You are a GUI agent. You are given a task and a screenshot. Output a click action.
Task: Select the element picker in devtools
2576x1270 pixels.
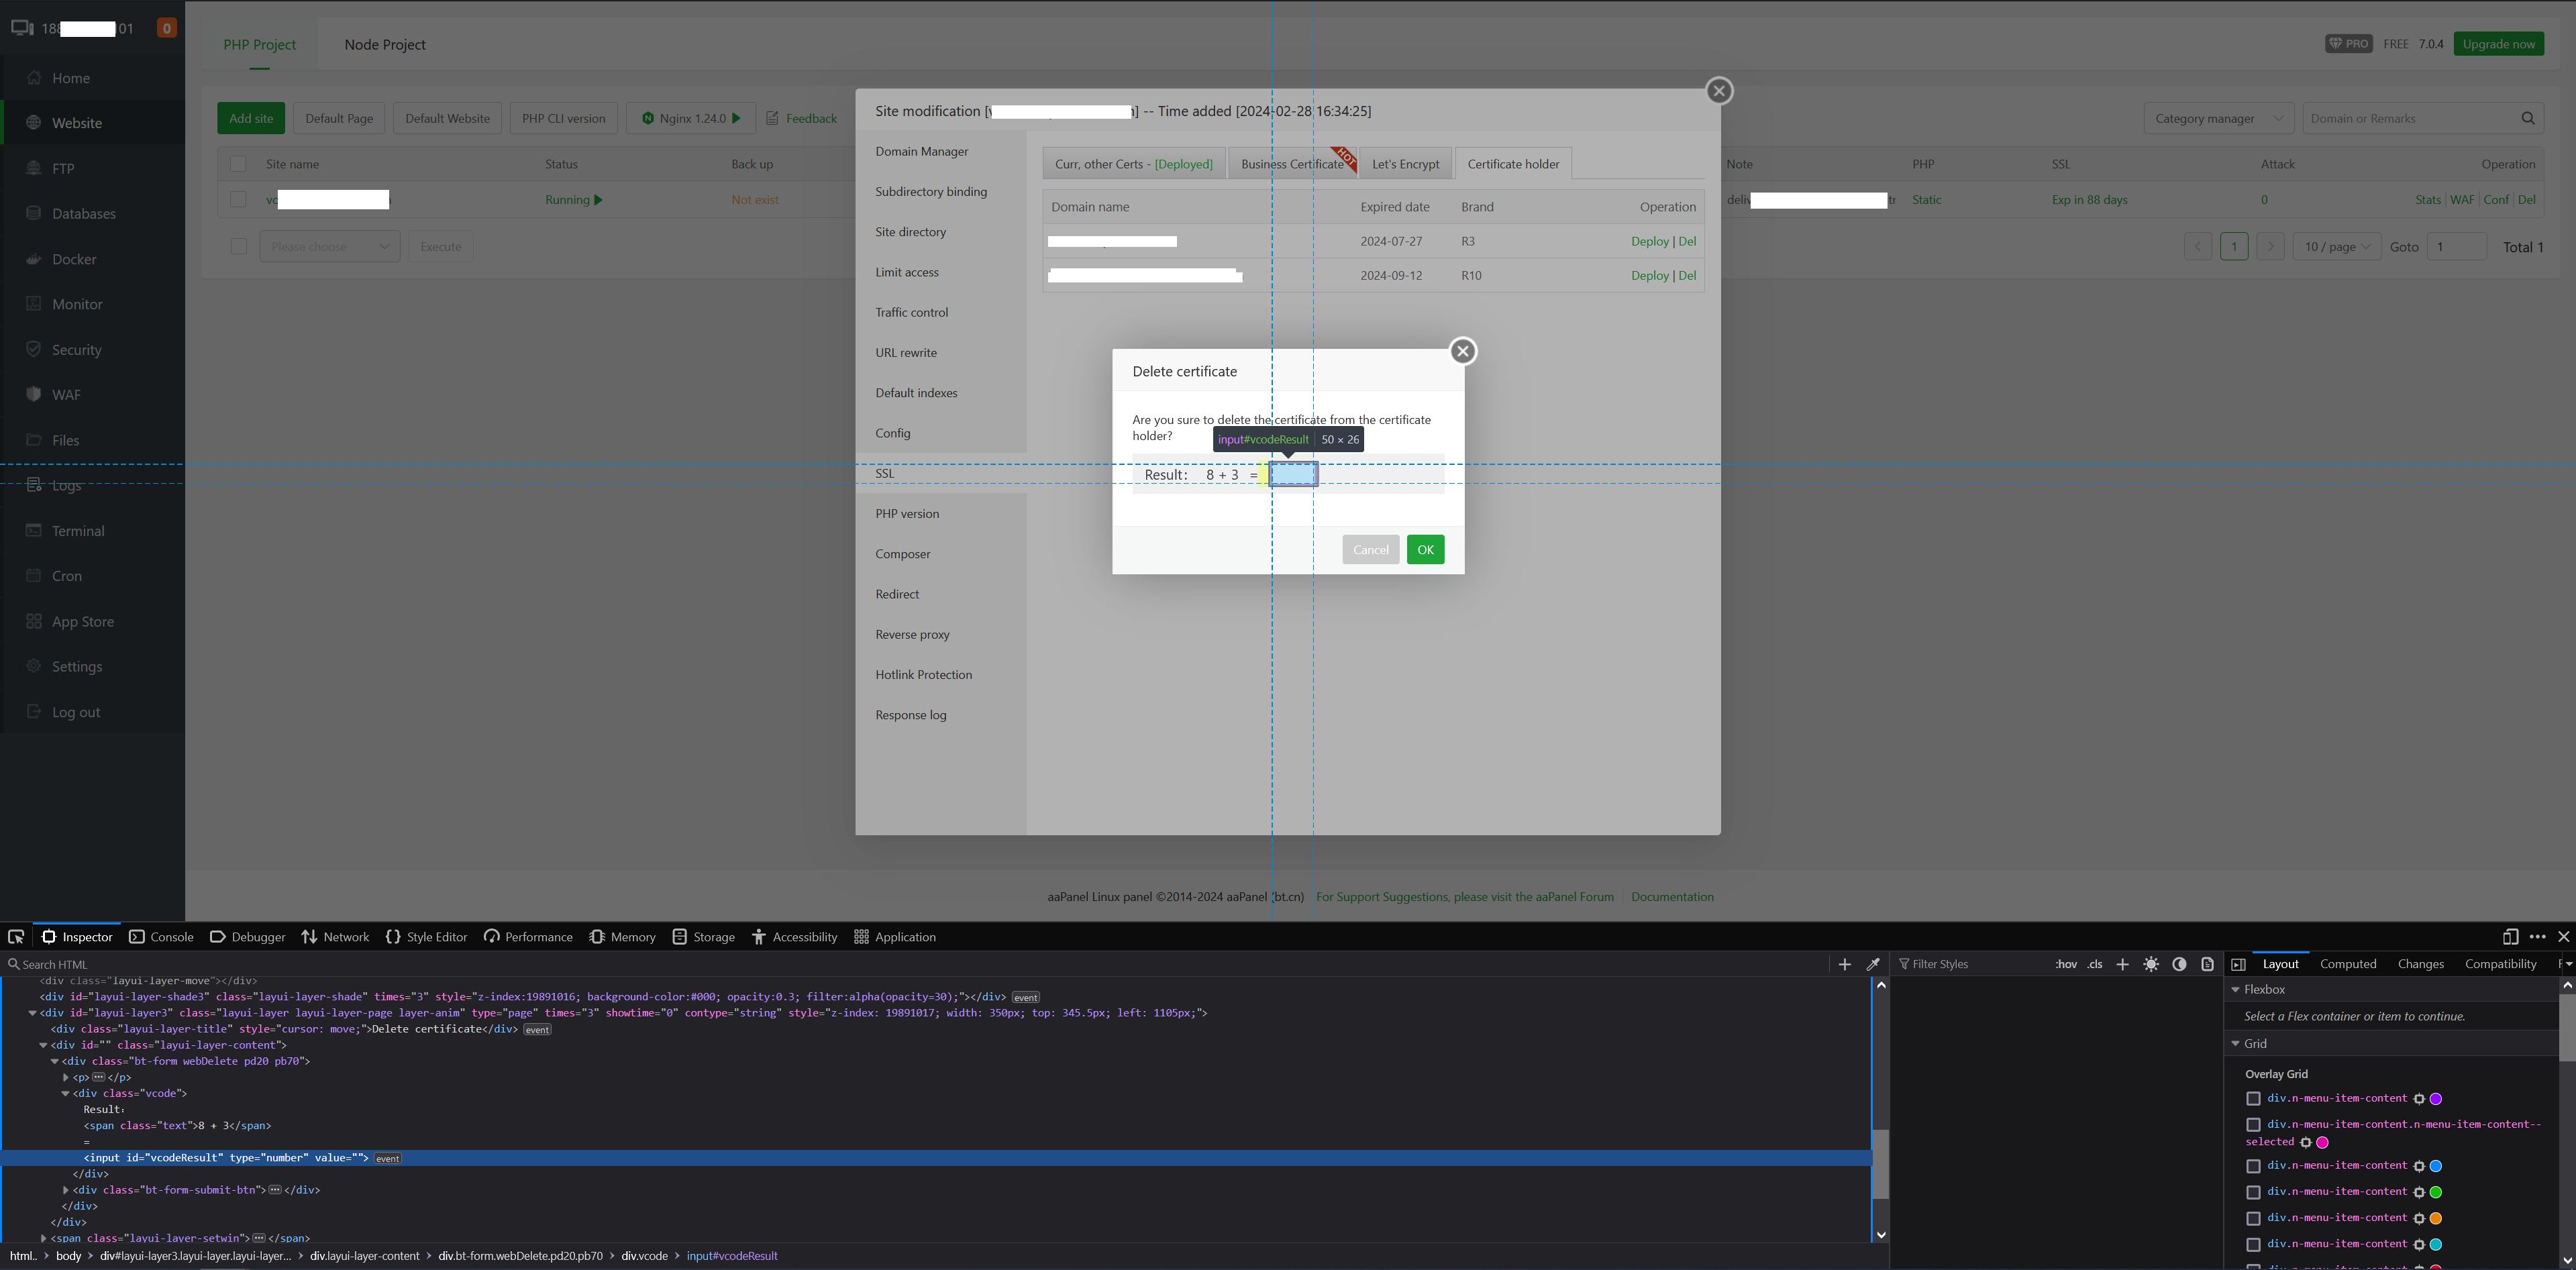tap(16, 936)
